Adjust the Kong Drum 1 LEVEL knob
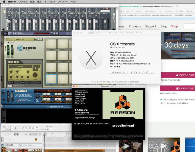 pos(35,75)
